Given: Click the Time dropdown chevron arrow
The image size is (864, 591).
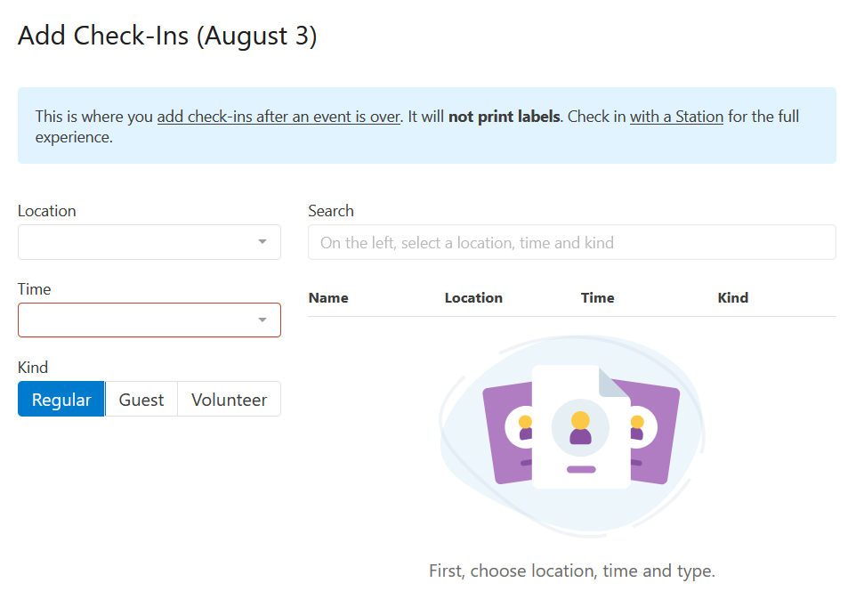Looking at the screenshot, I should coord(262,320).
